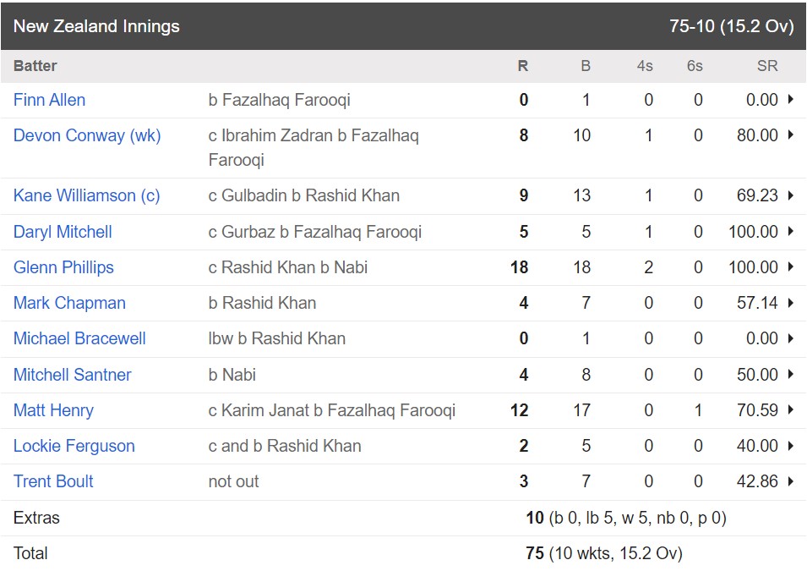The height and width of the screenshot is (582, 807).
Task: Open Devon Conway (wk) player link
Action: pyautogui.click(x=87, y=135)
